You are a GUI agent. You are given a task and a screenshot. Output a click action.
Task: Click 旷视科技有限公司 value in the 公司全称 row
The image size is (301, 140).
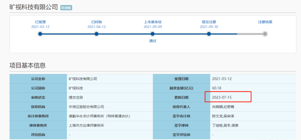pos(83,79)
